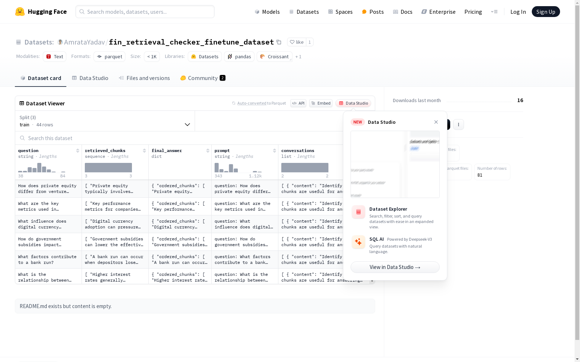Switch to the Dataset card tab

[x=41, y=78]
